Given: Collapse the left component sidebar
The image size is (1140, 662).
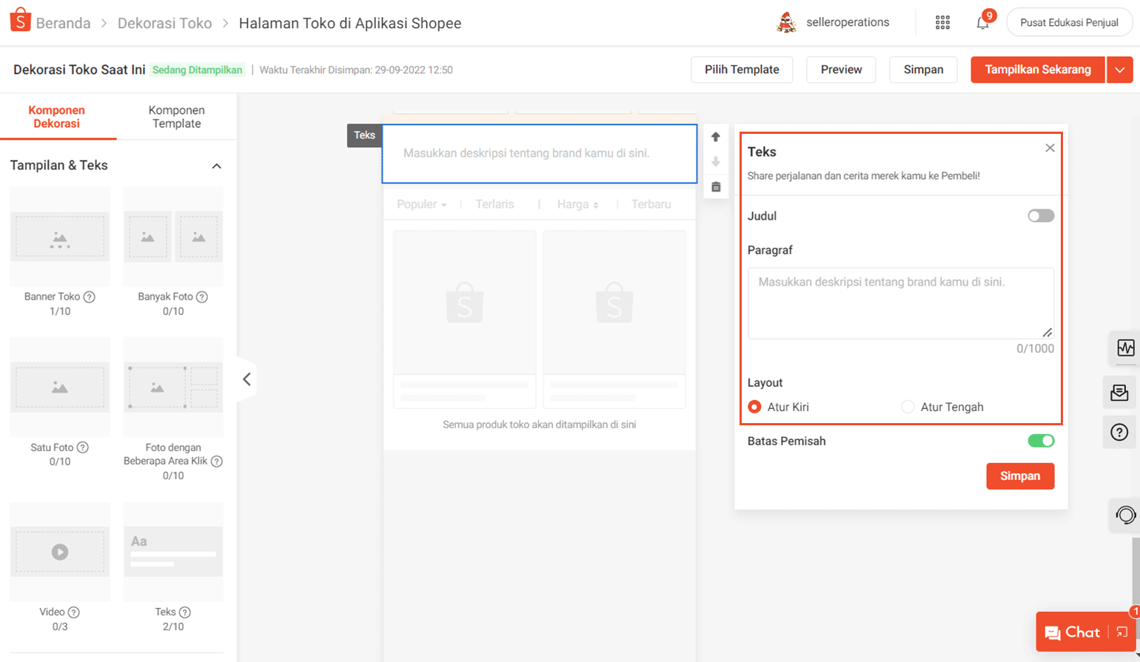Looking at the screenshot, I should point(247,379).
